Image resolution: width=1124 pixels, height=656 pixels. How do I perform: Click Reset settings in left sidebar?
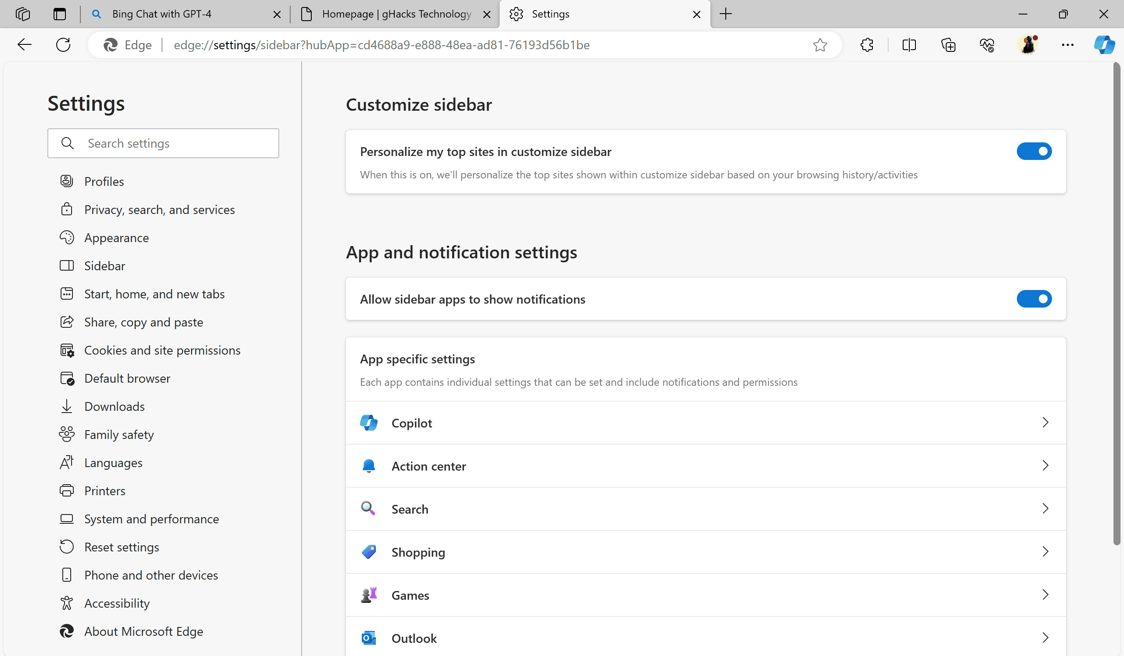[x=122, y=547]
